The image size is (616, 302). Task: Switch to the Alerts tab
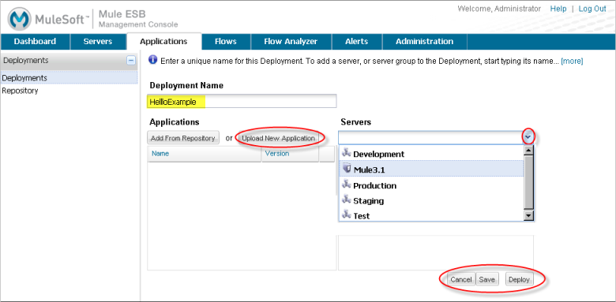click(357, 41)
